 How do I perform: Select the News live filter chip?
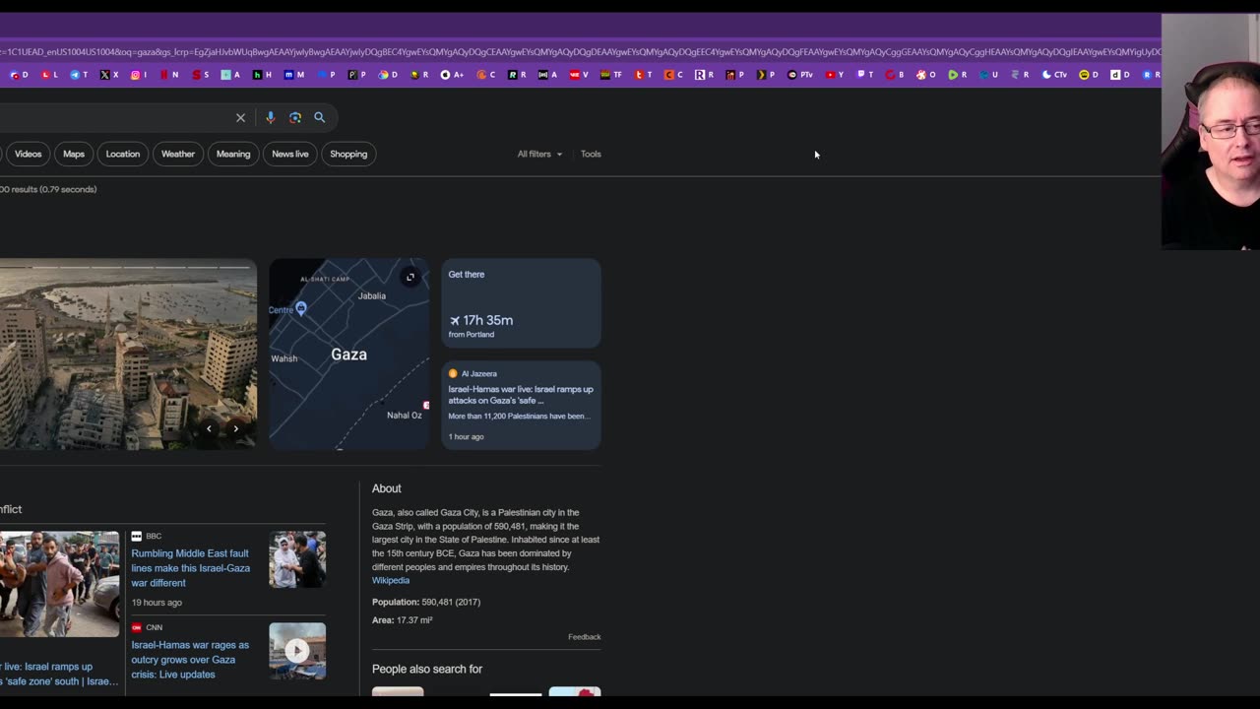coord(290,154)
